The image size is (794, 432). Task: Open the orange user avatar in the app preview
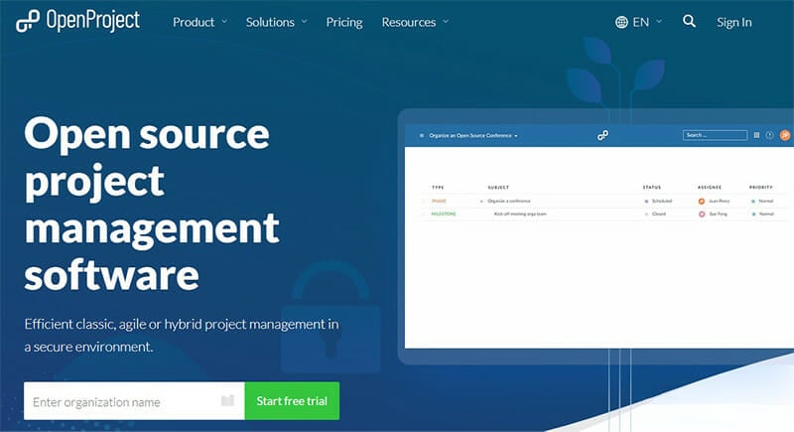click(785, 135)
